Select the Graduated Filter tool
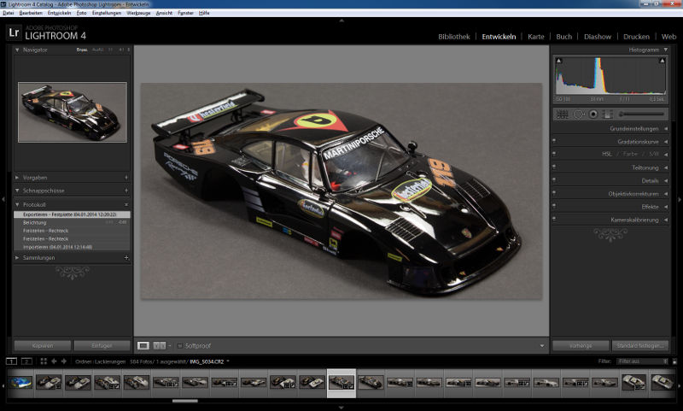The height and width of the screenshot is (411, 683). pos(607,114)
